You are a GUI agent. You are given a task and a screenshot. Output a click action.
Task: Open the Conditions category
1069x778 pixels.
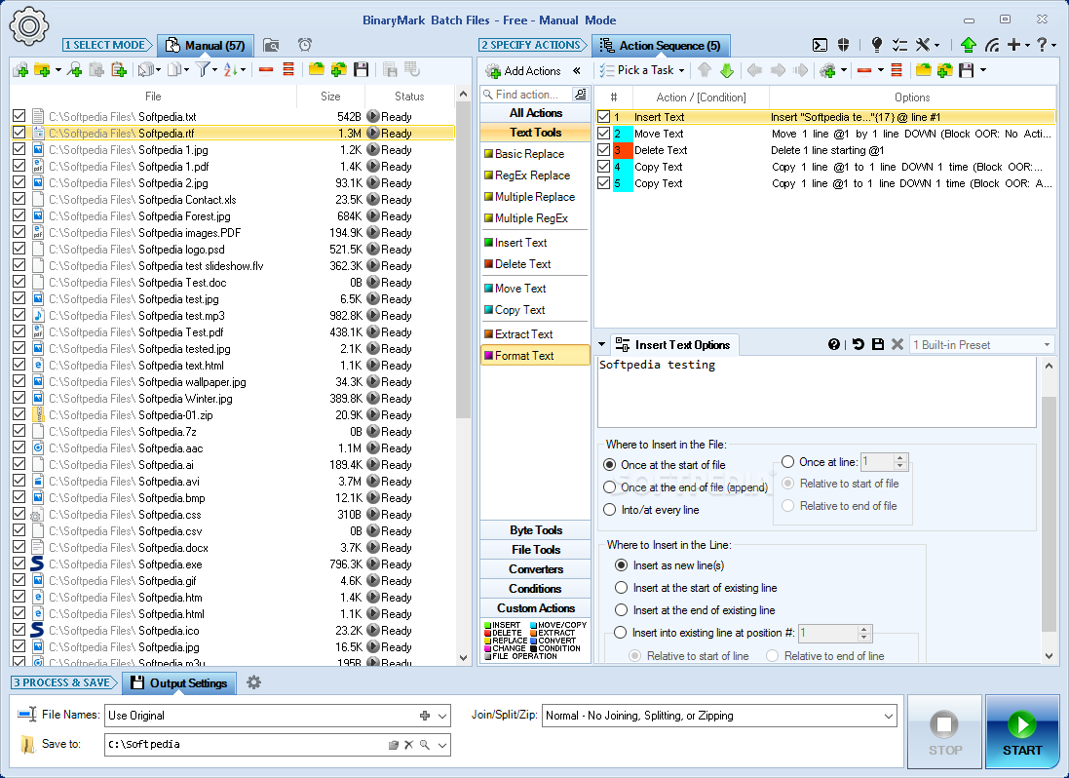point(536,589)
